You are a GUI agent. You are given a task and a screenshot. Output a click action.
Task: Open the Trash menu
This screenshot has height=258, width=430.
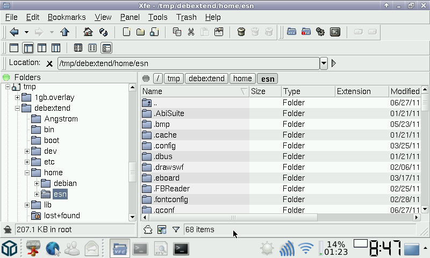pos(186,17)
